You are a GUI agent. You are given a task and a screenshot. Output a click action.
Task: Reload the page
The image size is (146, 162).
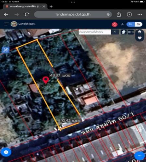point(27,14)
